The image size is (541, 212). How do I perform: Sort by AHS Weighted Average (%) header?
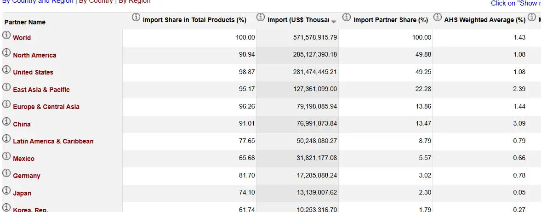pos(484,20)
